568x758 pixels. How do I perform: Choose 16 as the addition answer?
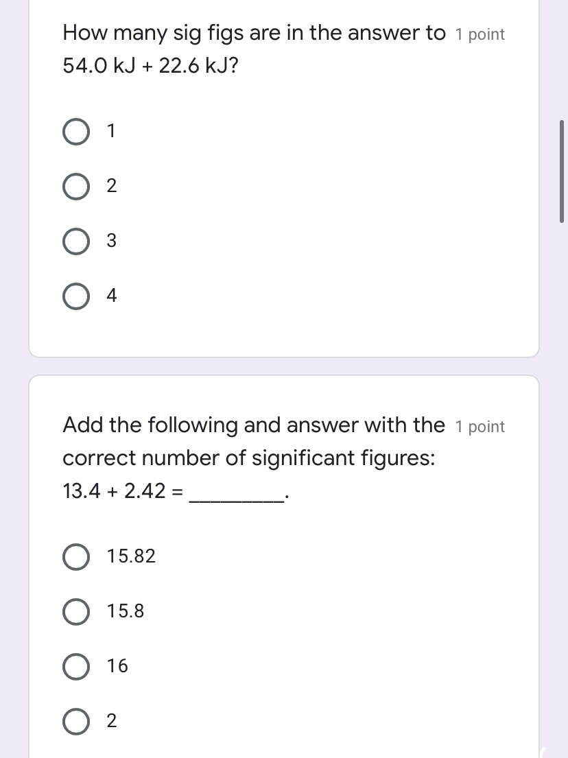[75, 666]
